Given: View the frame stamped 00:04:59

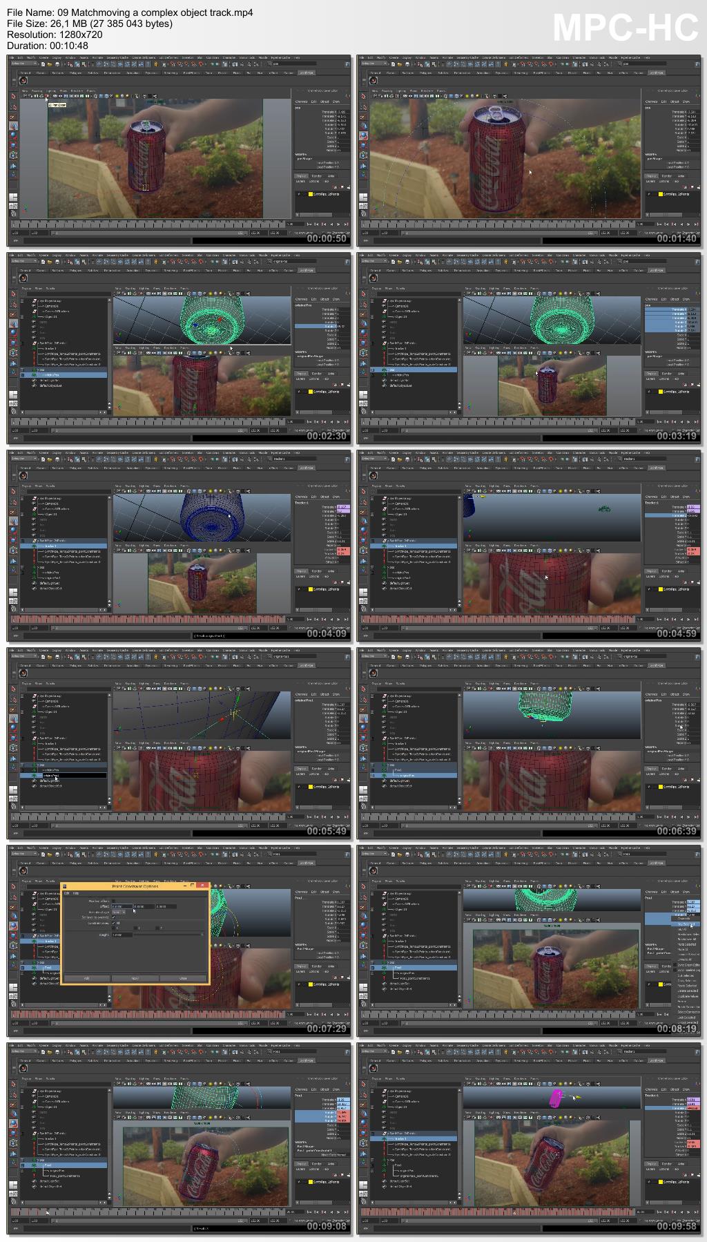Looking at the screenshot, I should 530,545.
